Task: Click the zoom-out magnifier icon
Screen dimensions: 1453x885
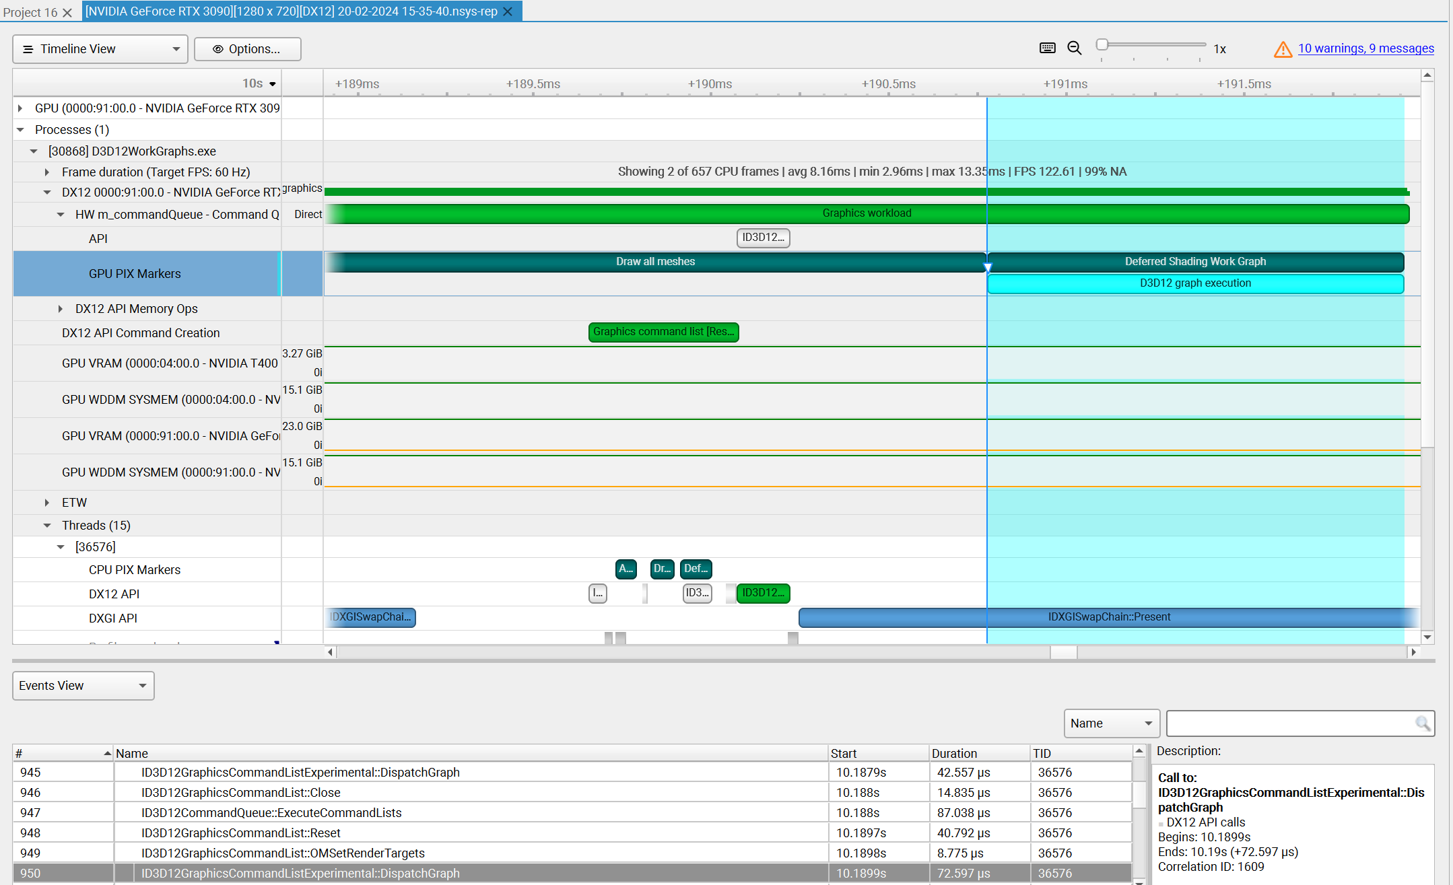Action: [1074, 48]
